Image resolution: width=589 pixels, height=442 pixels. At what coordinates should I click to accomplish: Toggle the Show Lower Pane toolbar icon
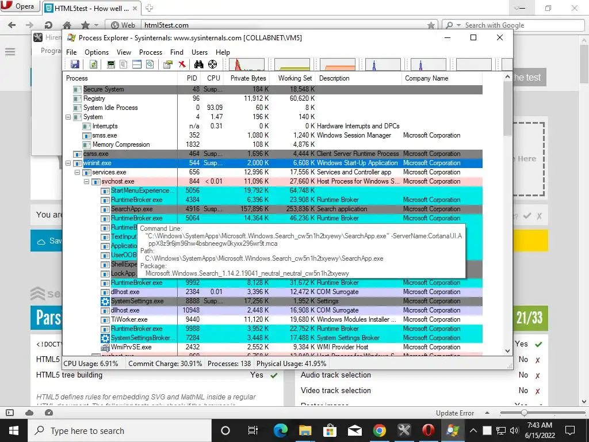coord(137,64)
